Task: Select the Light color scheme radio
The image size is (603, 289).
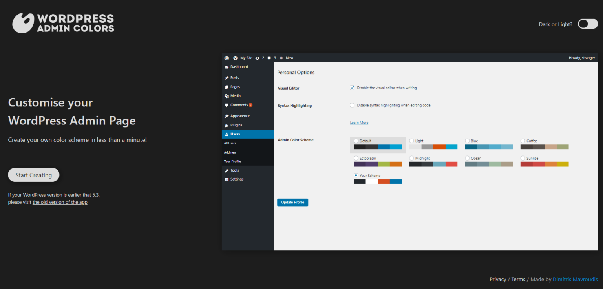Action: pos(411,141)
